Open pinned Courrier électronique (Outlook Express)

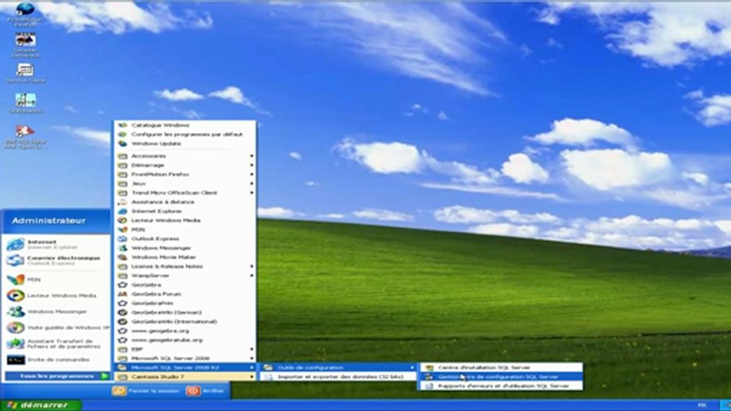click(55, 260)
